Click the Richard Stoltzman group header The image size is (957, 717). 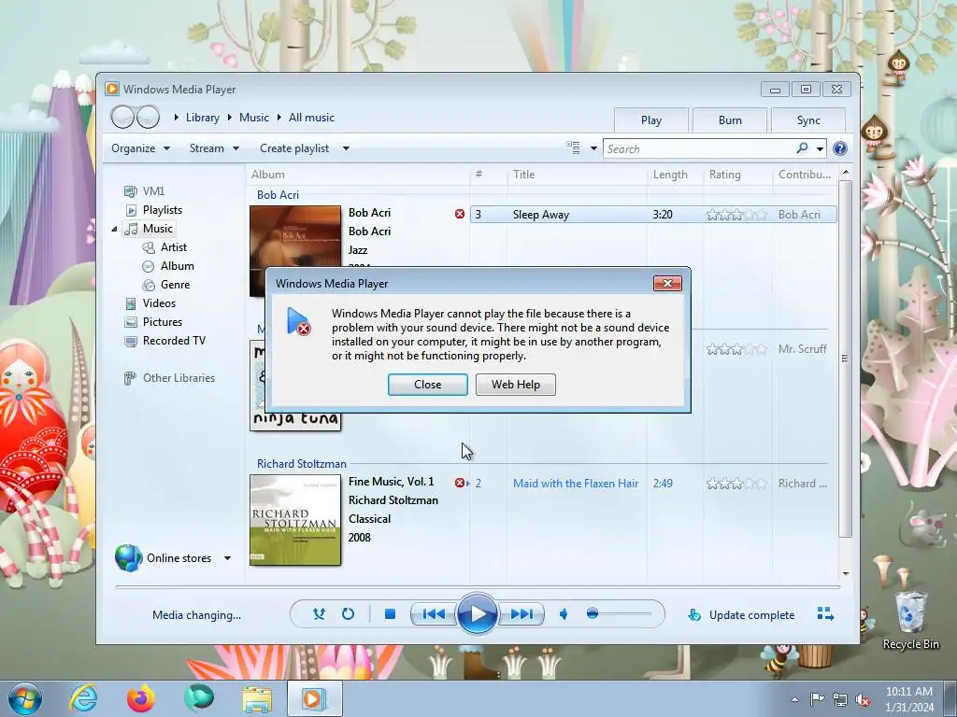coord(302,464)
